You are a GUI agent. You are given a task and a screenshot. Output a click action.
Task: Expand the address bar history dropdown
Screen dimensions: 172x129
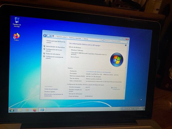(100, 40)
